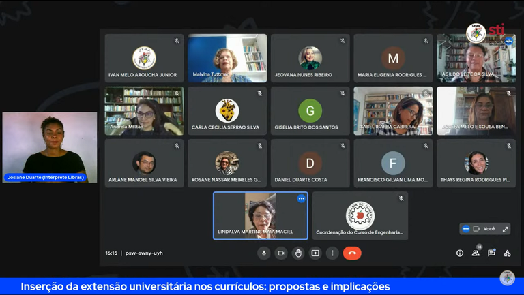
Task: Toggle the camera on or off
Action: (x=280, y=253)
